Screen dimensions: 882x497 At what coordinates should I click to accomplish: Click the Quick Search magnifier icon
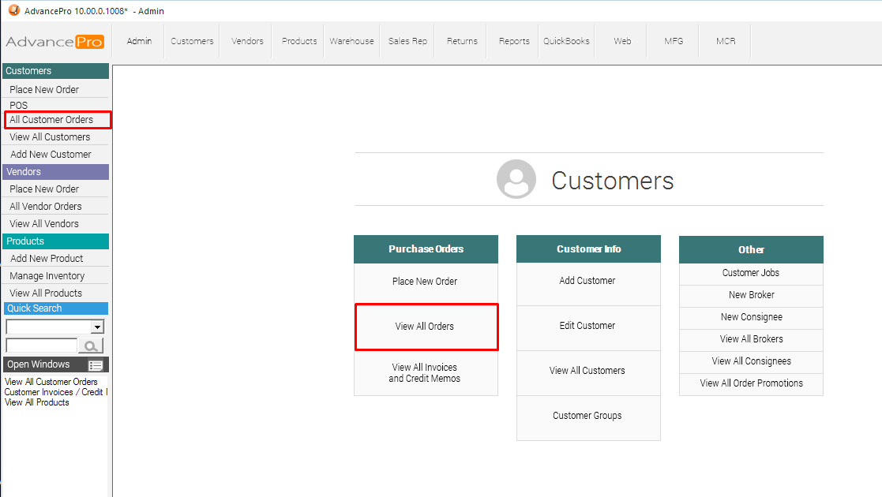(x=91, y=346)
